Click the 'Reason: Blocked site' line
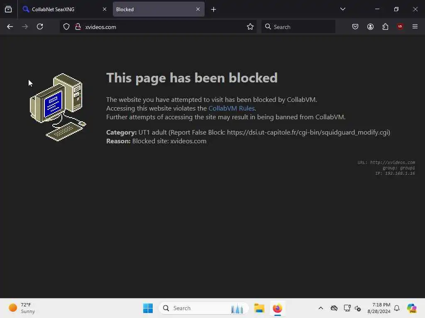The width and height of the screenshot is (425, 318). (156, 141)
